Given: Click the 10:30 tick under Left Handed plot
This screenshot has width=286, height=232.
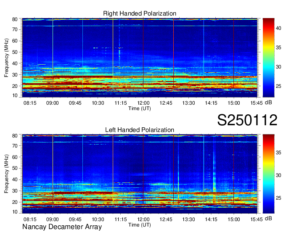Looking at the screenshot, I should [98, 219].
